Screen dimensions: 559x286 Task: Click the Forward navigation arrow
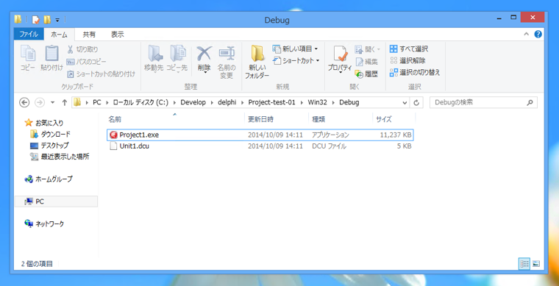pos(40,103)
